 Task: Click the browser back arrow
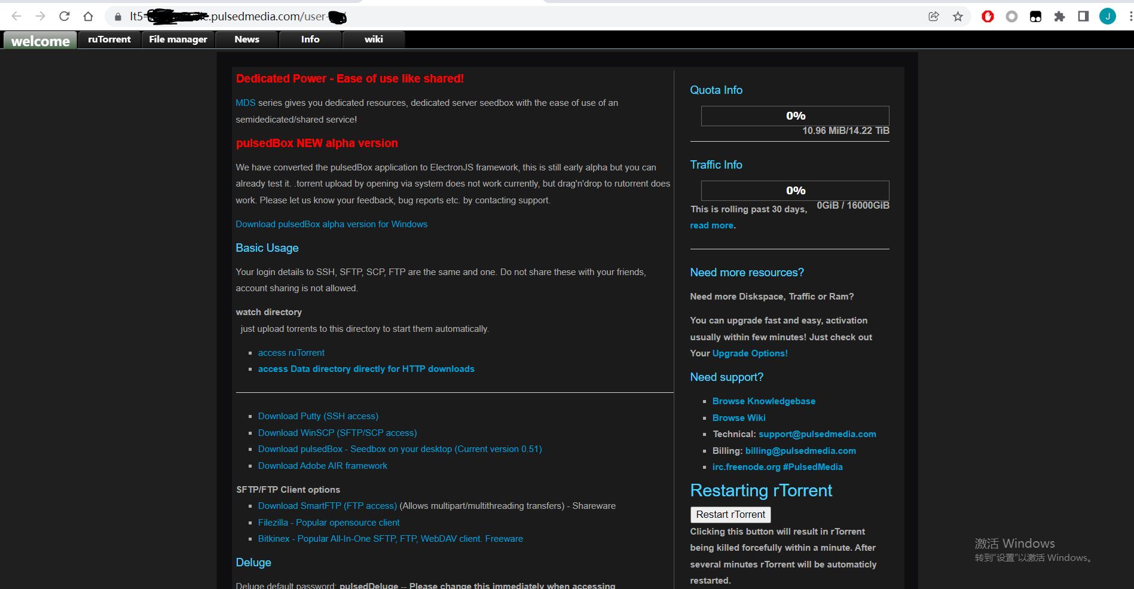16,17
